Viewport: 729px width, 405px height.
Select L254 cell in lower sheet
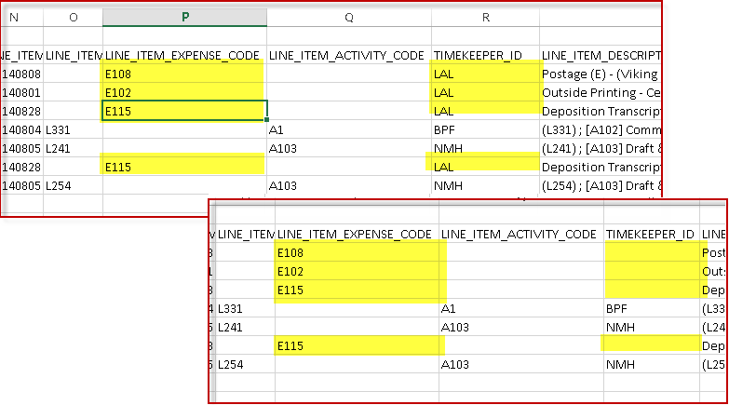pyautogui.click(x=245, y=364)
